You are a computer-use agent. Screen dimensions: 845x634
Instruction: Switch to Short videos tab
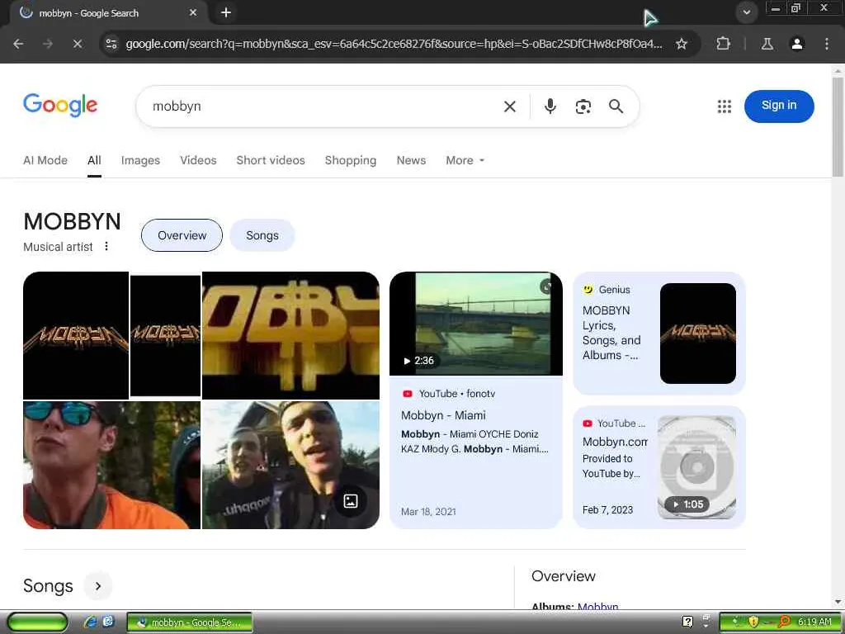[x=271, y=160]
